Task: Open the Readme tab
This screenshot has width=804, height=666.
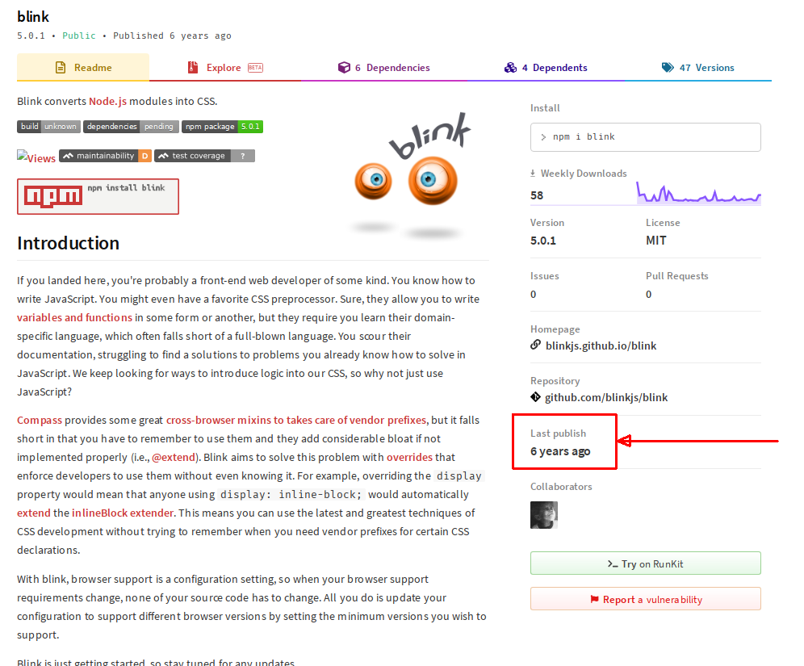Action: click(x=83, y=67)
